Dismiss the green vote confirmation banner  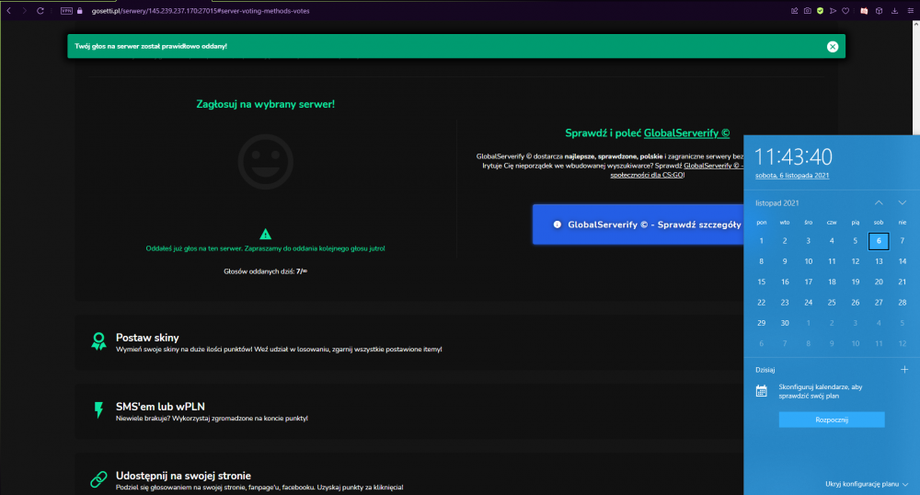(x=832, y=47)
